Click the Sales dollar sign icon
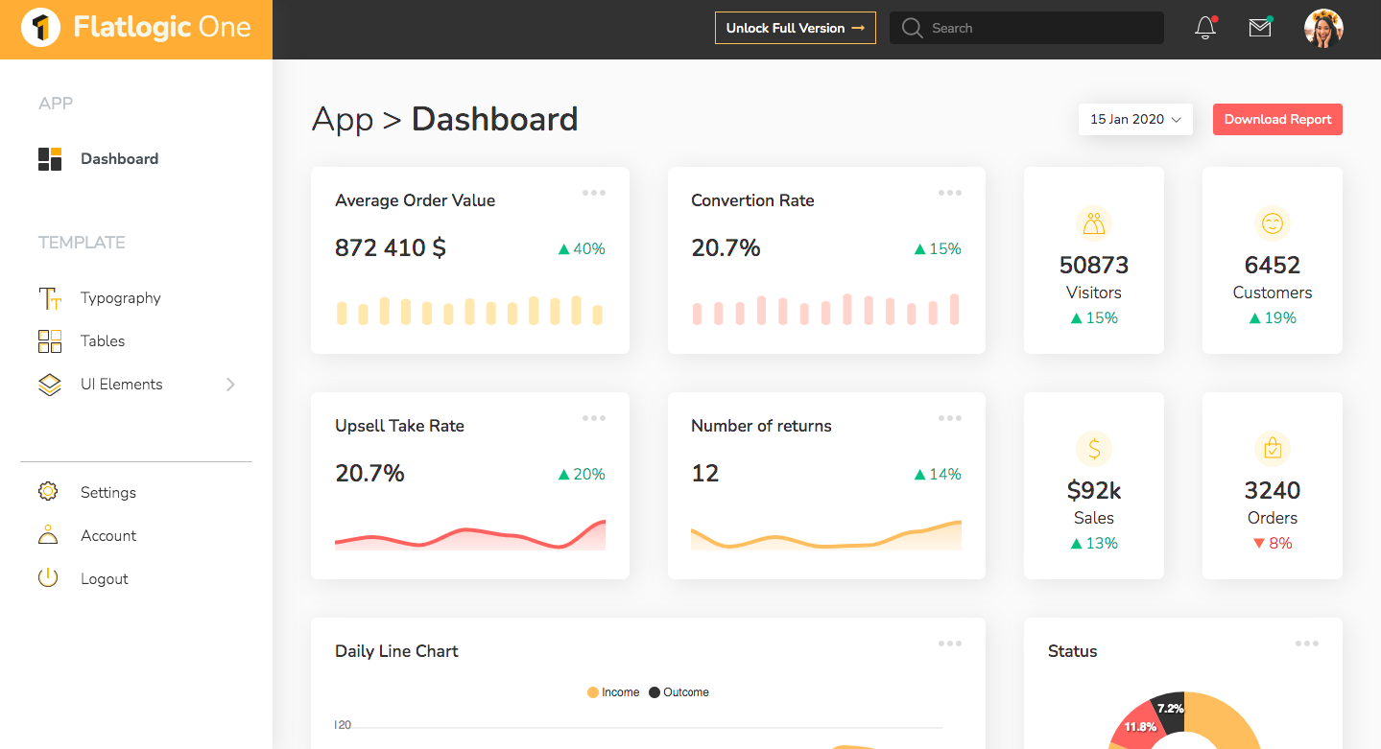 point(1094,448)
